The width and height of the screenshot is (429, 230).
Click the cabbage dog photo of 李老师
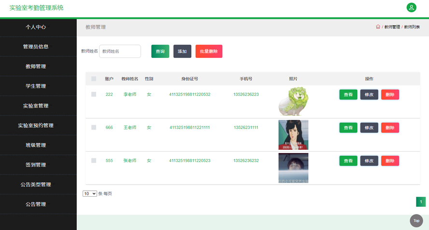pos(293,101)
